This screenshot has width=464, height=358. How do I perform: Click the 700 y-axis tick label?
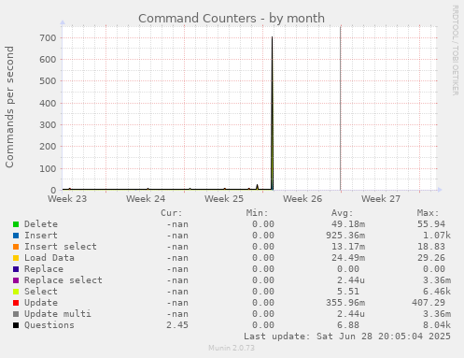point(48,38)
